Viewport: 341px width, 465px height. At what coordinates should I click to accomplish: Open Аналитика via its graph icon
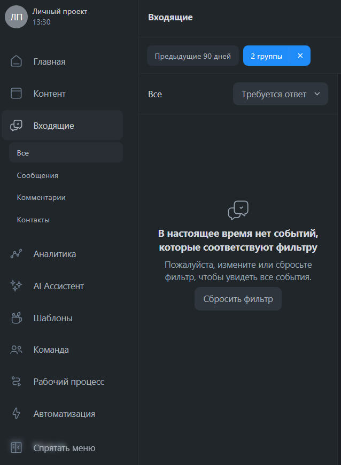pyautogui.click(x=17, y=254)
